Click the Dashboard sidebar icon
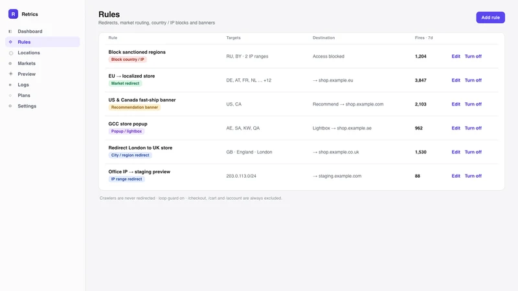 coord(10,31)
